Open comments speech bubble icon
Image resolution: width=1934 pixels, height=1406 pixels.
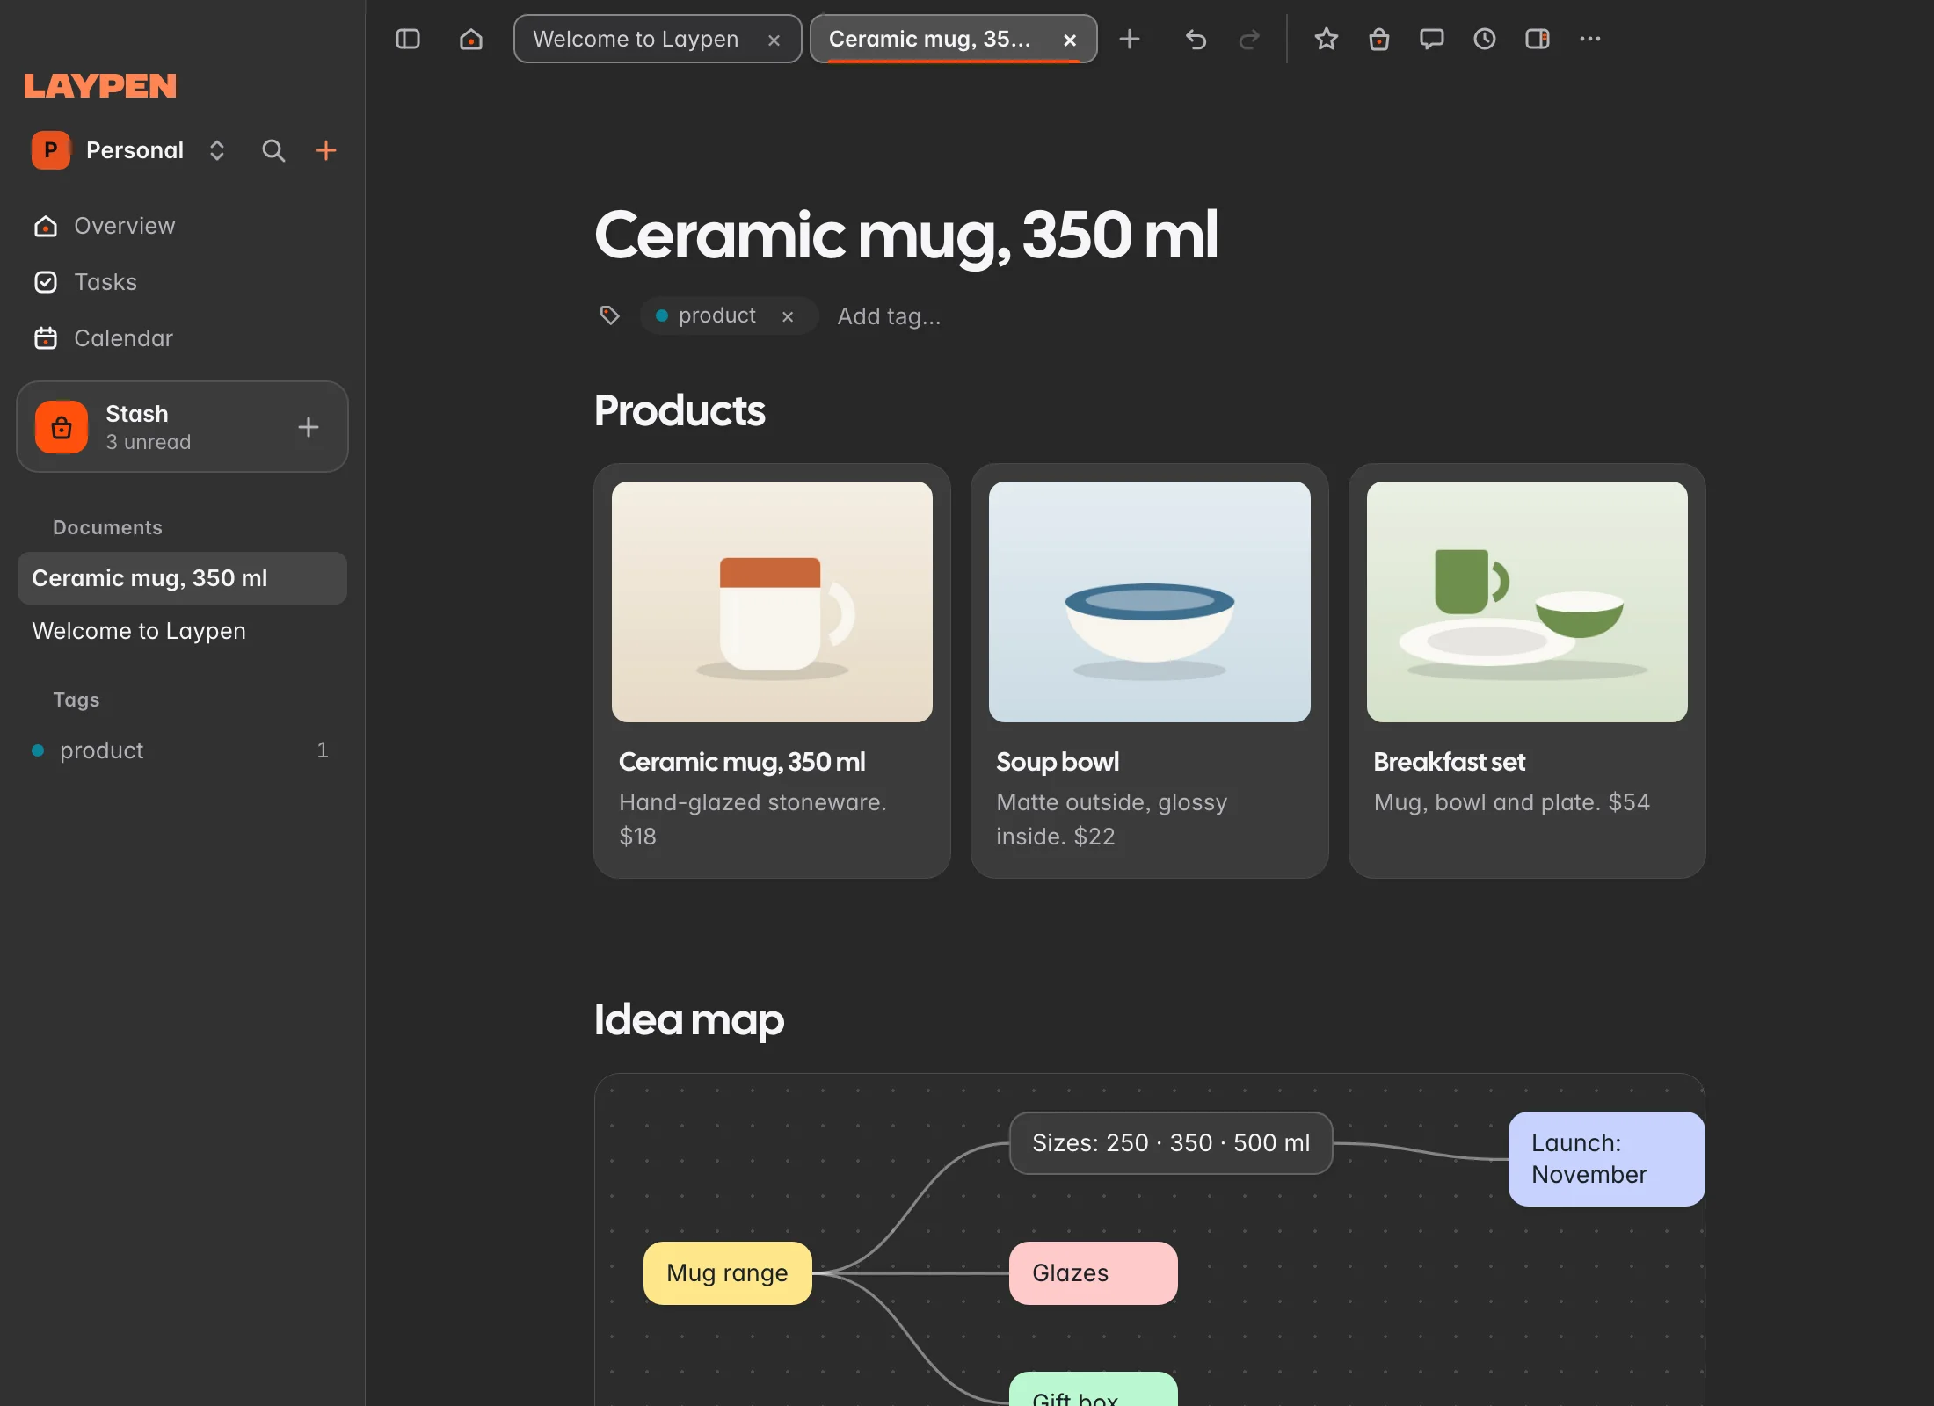(x=1432, y=39)
